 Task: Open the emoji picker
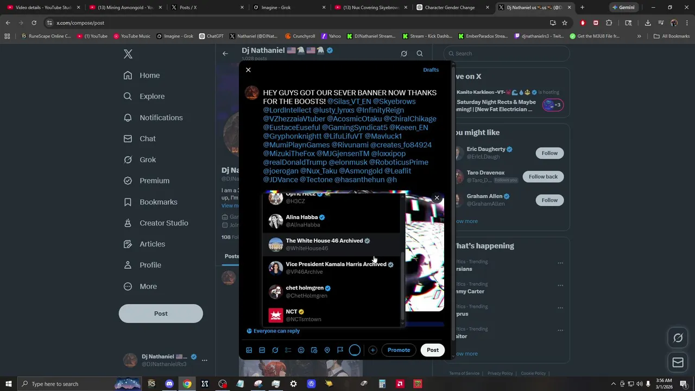[x=301, y=350]
